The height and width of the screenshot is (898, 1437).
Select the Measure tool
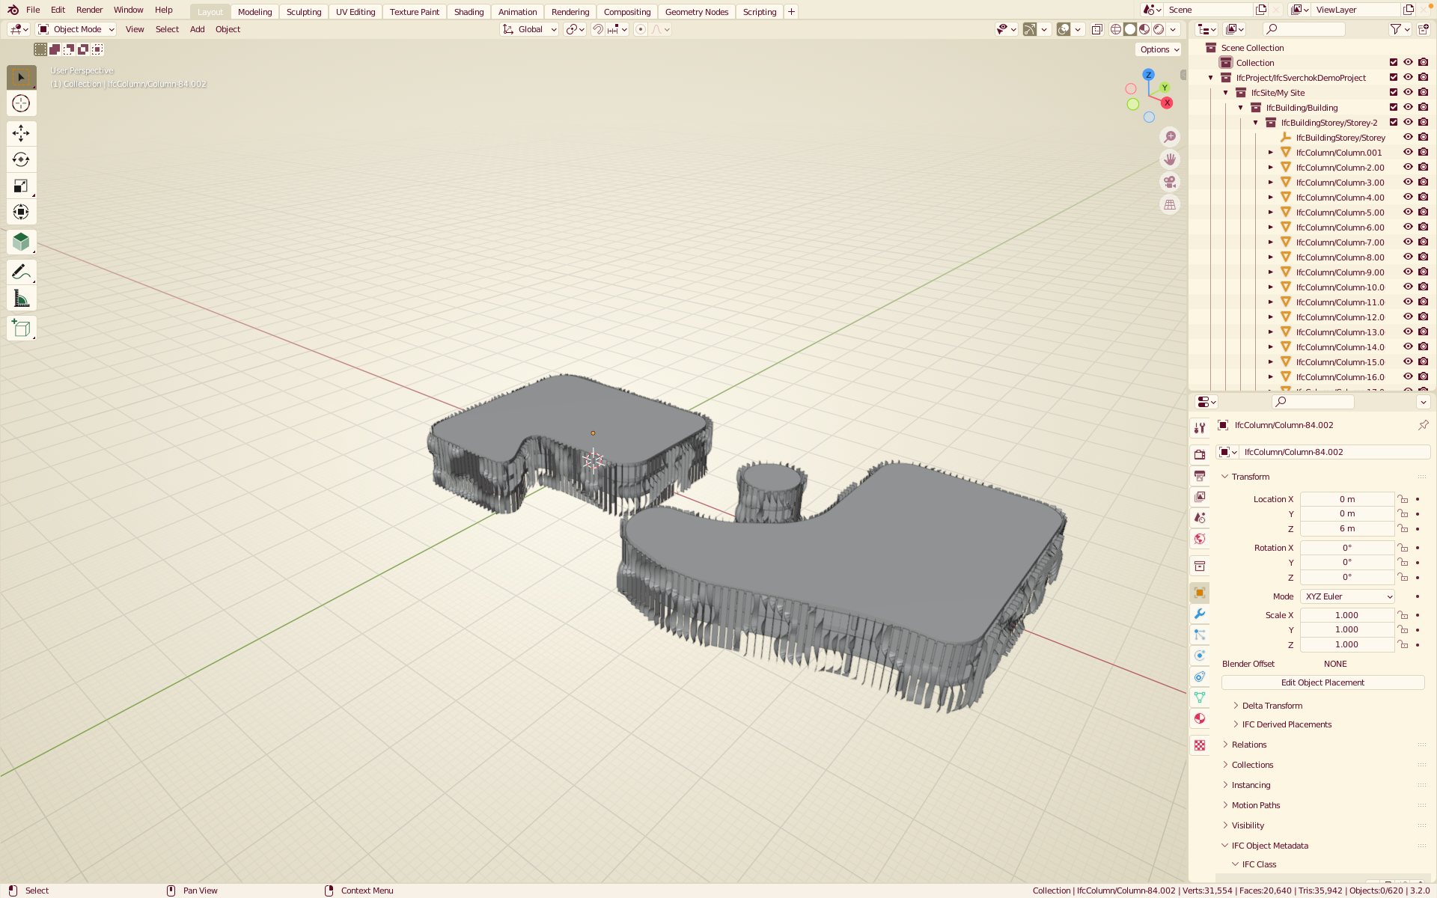pos(21,299)
